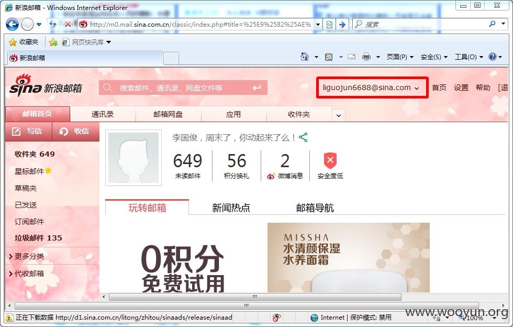Image resolution: width=513 pixels, height=327 pixels.
Task: Click the 帮助 help link
Action: tap(483, 88)
